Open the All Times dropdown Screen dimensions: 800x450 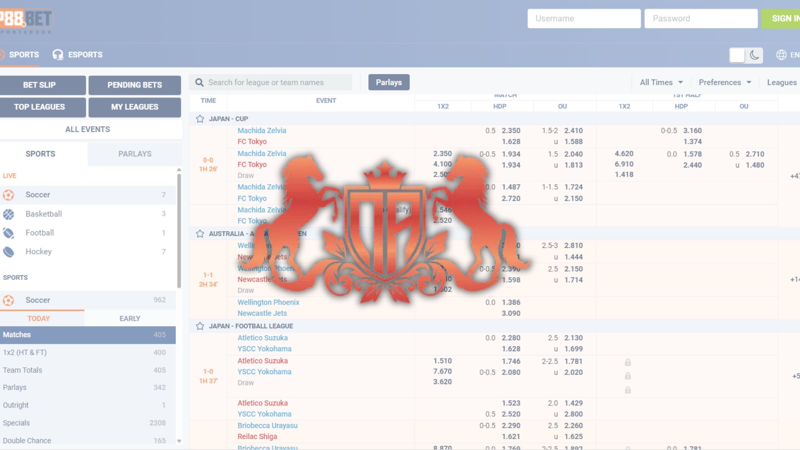pos(661,82)
